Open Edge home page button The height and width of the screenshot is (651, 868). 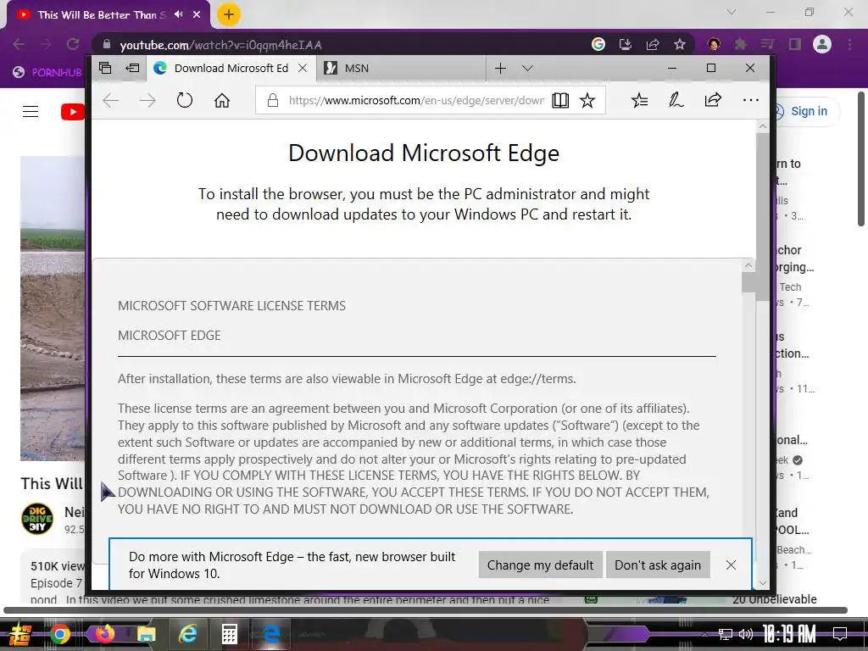point(222,100)
